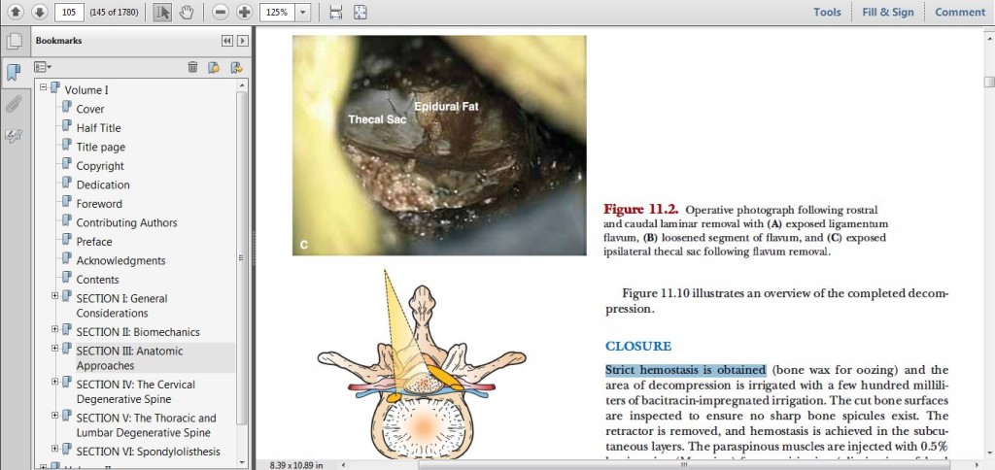Jump to the Title page bookmark

pos(101,148)
